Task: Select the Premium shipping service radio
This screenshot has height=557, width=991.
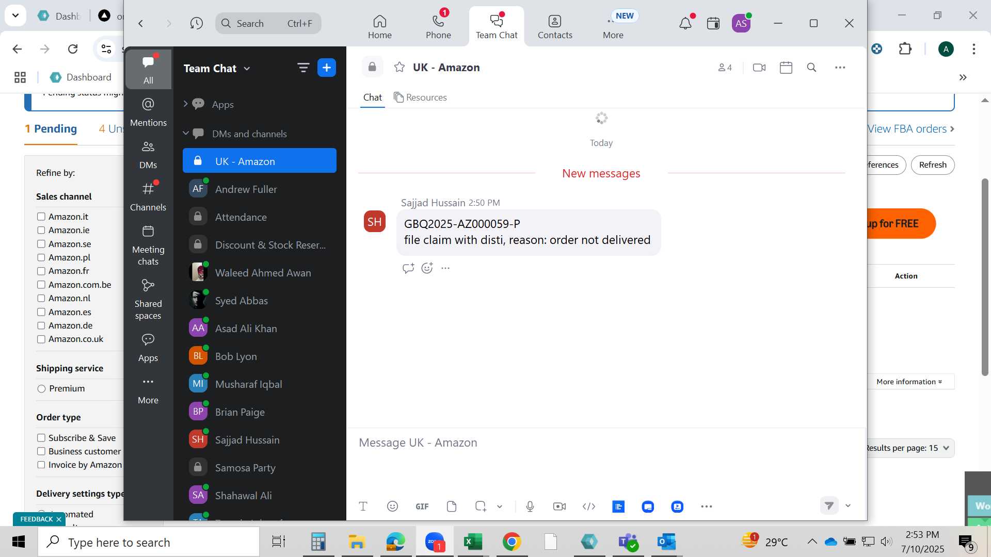Action: pyautogui.click(x=41, y=389)
